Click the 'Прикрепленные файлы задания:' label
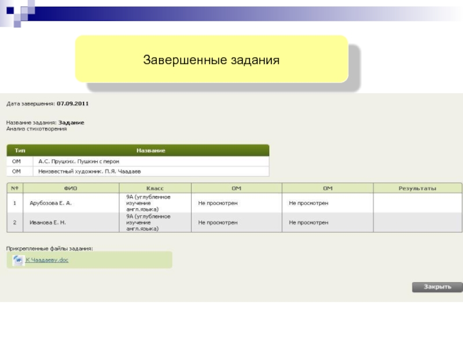The height and width of the screenshot is (347, 463). click(50, 249)
